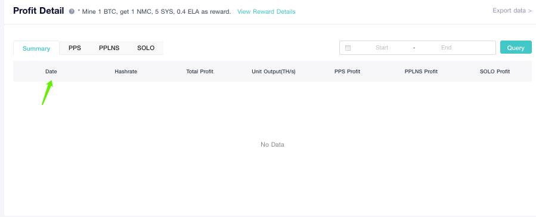This screenshot has height=217, width=536.
Task: Click the Unit Output(TH/s) column header
Action: 274,72
